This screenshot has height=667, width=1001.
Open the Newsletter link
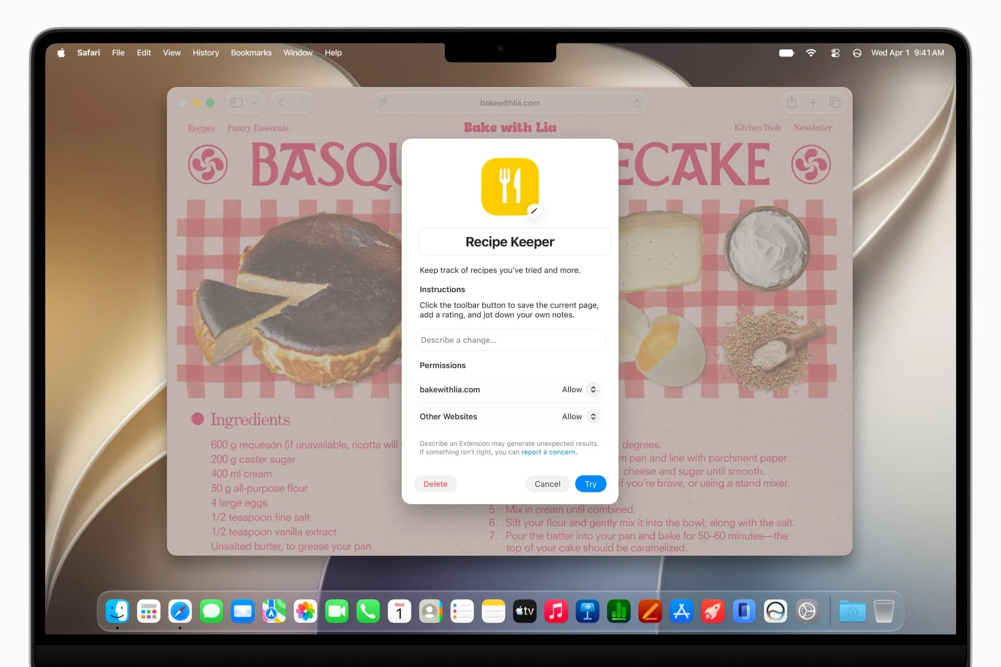pos(813,128)
